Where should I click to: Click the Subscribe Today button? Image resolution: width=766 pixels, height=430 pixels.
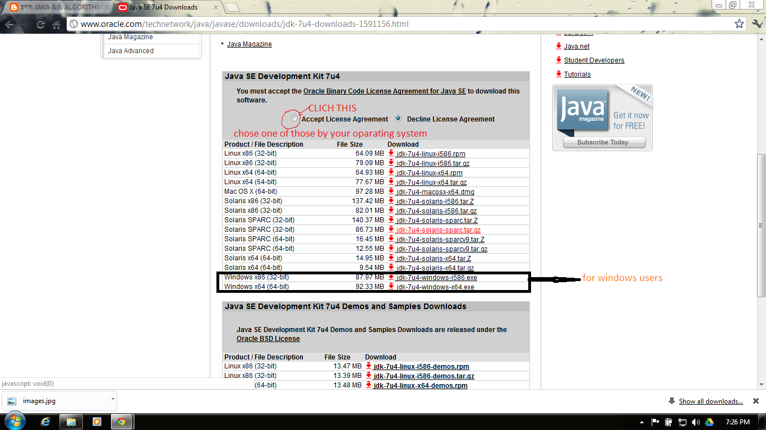pyautogui.click(x=603, y=142)
